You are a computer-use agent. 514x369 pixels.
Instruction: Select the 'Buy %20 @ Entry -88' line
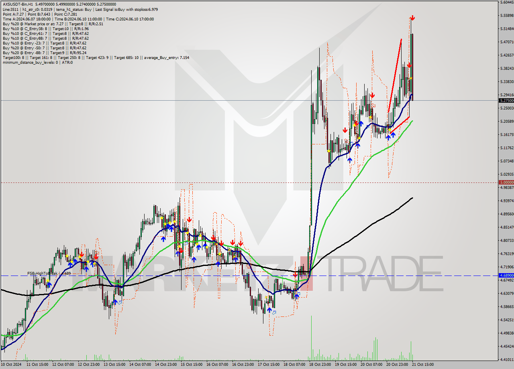click(x=44, y=53)
